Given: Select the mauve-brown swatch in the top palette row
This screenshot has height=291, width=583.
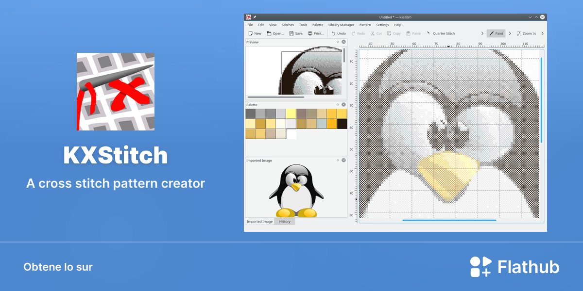Looking at the screenshot, I should [301, 113].
